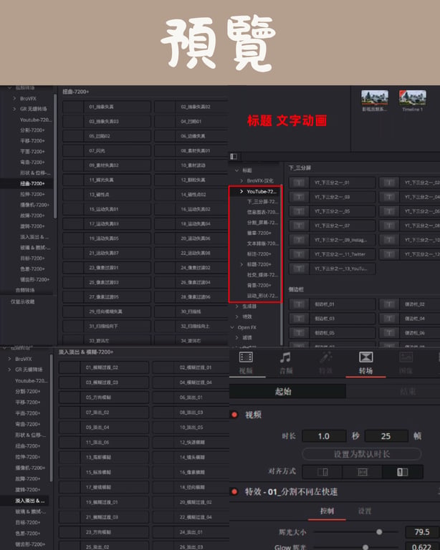440x550 pixels.
Task: Select 背景-7200+ in the titles tree
Action: click(259, 285)
